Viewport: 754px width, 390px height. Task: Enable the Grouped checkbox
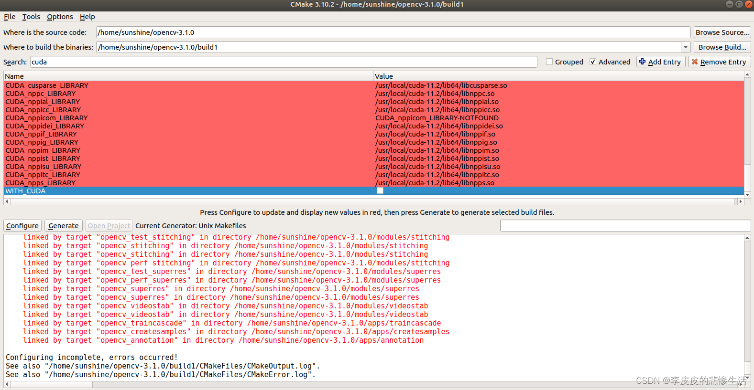click(549, 62)
